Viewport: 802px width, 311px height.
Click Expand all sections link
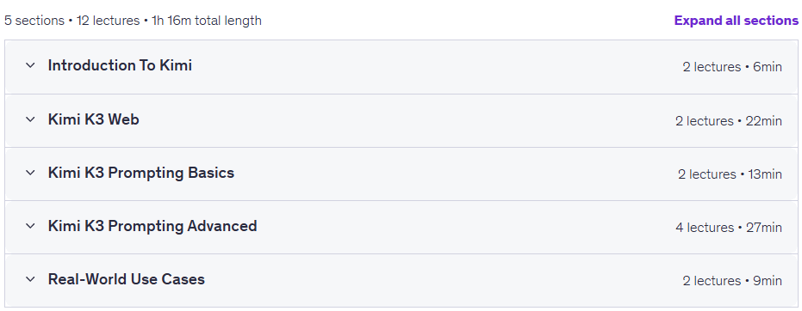coord(736,21)
